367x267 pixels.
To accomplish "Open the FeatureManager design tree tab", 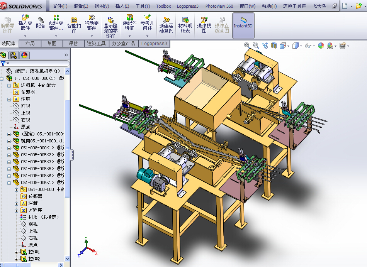I will [3, 55].
